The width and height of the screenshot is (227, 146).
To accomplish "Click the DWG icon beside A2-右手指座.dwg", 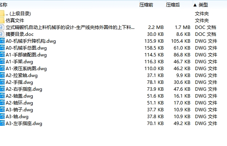I will [x=2, y=89].
